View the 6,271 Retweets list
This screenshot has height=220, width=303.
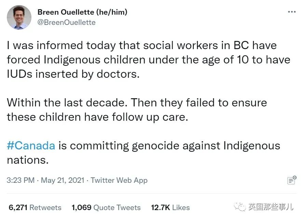tap(35, 208)
